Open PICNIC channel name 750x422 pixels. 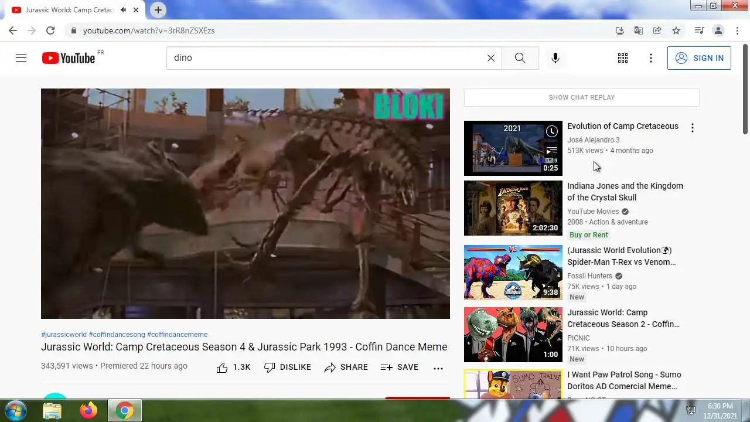click(x=578, y=338)
